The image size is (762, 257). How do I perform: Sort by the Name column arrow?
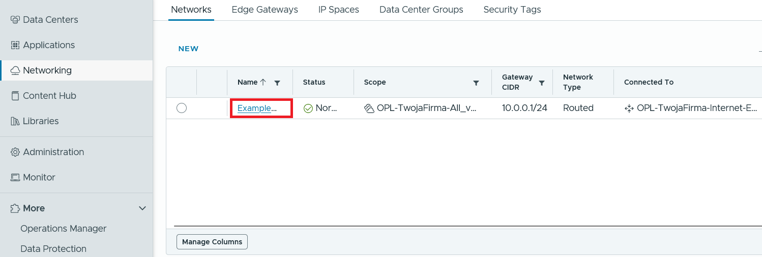(x=263, y=82)
